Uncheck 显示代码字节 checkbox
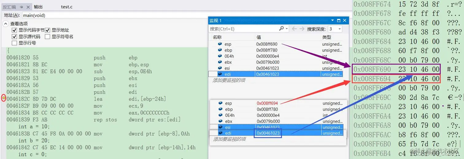Image resolution: width=464 pixels, height=159 pixels. [x=14, y=30]
